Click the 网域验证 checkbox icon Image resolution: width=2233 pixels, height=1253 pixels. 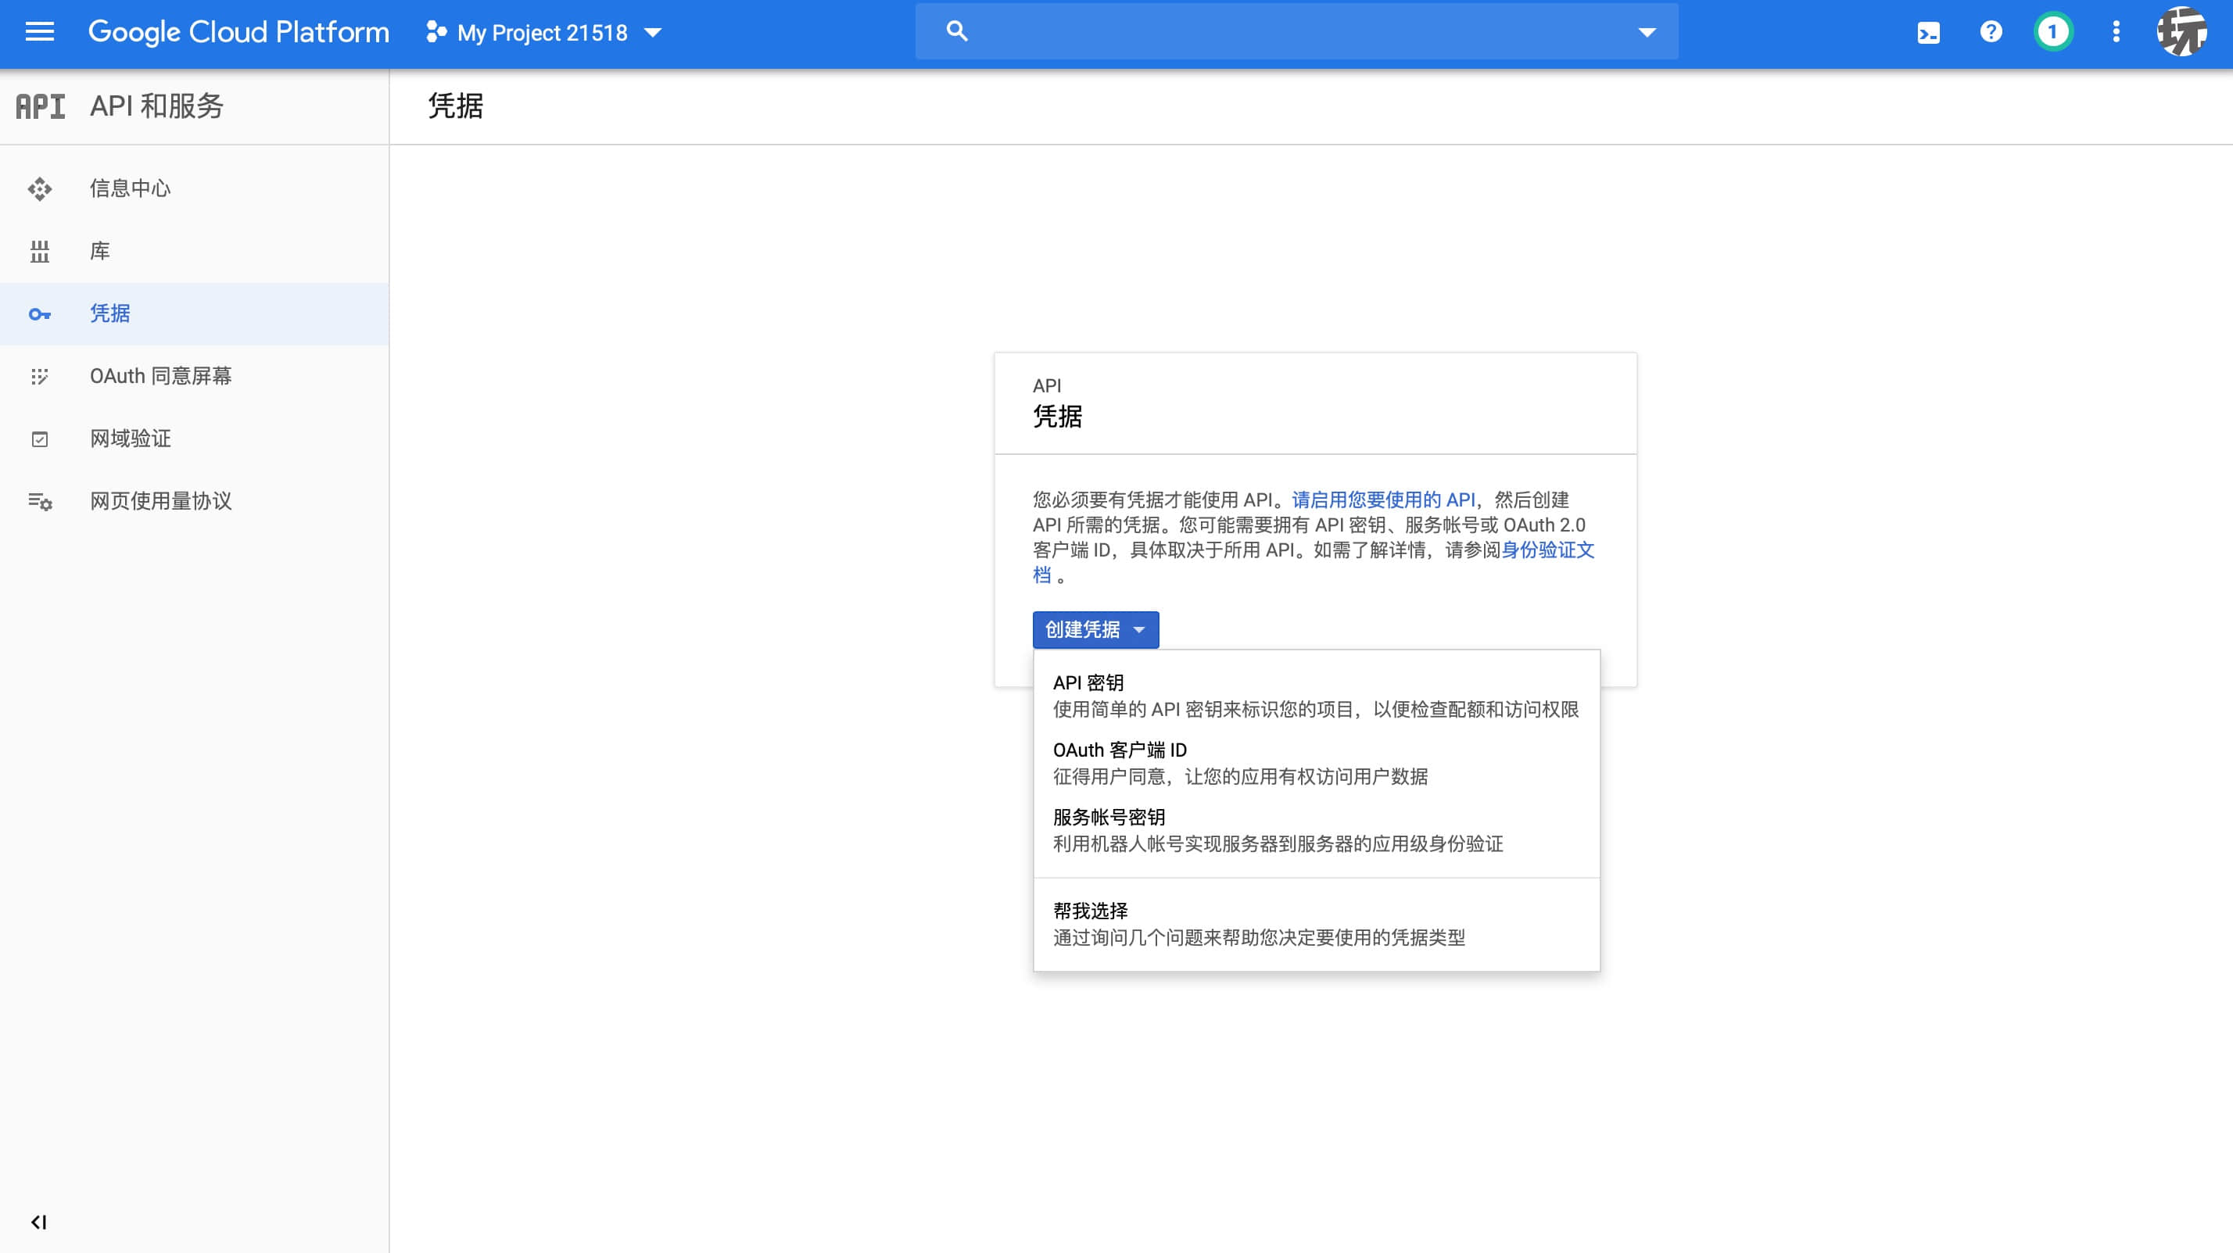pyautogui.click(x=40, y=439)
